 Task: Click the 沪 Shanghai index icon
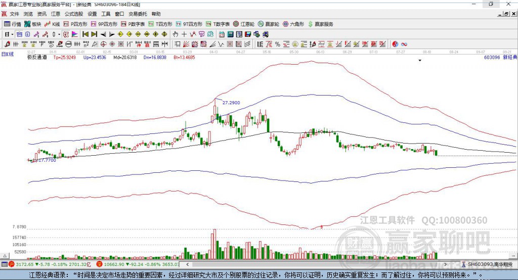12,264
